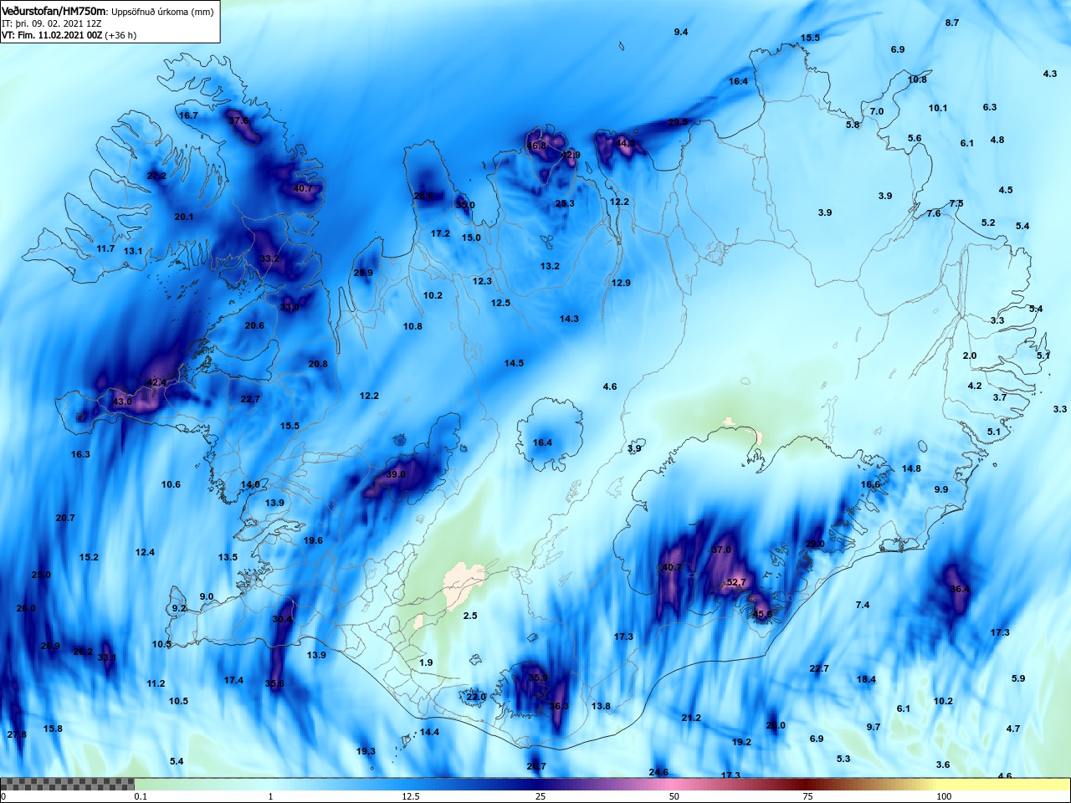Click the valid time line "VT: Fim. 11.02.2021 00Z (+36 h)"
The width and height of the screenshot is (1071, 803).
point(69,35)
